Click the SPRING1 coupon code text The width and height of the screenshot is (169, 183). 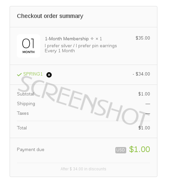click(x=33, y=74)
